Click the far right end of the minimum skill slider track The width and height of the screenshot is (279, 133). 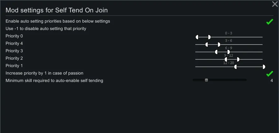pos(246,80)
